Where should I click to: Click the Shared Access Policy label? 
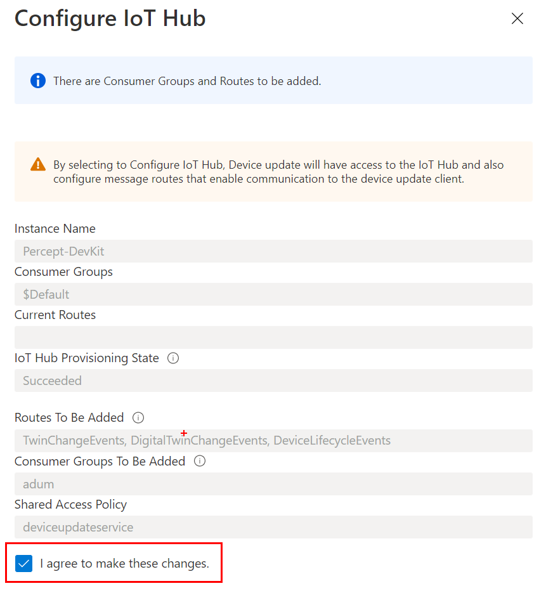coord(71,504)
